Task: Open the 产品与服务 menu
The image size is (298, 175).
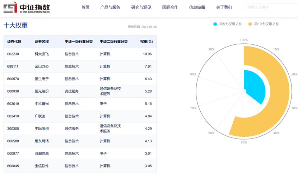Action: (x=110, y=8)
